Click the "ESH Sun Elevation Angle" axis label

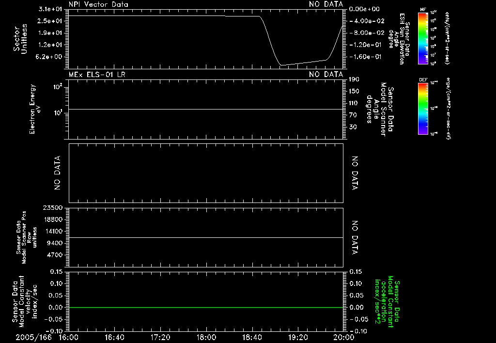click(x=399, y=39)
